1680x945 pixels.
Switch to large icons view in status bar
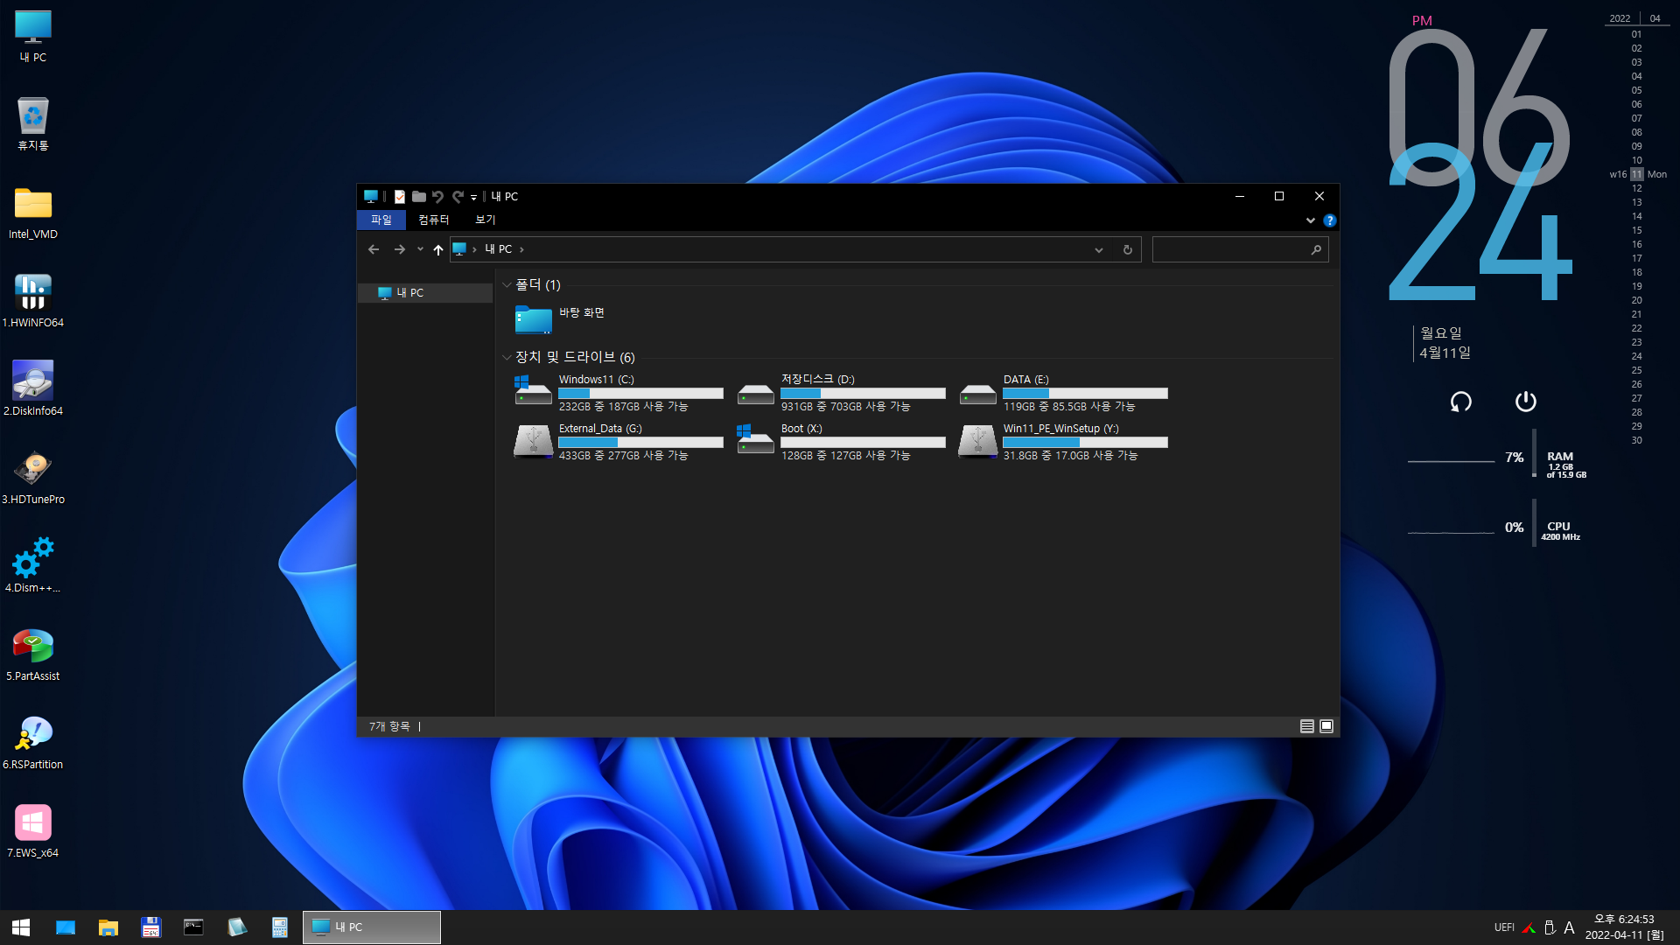point(1326,726)
